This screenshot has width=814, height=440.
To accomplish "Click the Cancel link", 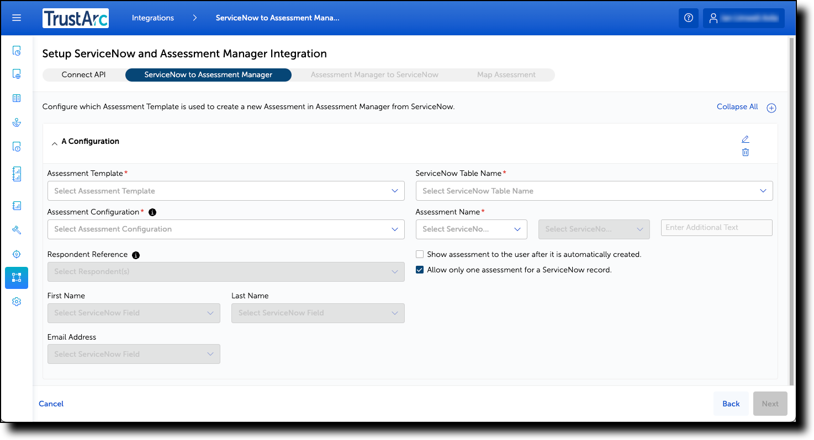I will [x=51, y=404].
